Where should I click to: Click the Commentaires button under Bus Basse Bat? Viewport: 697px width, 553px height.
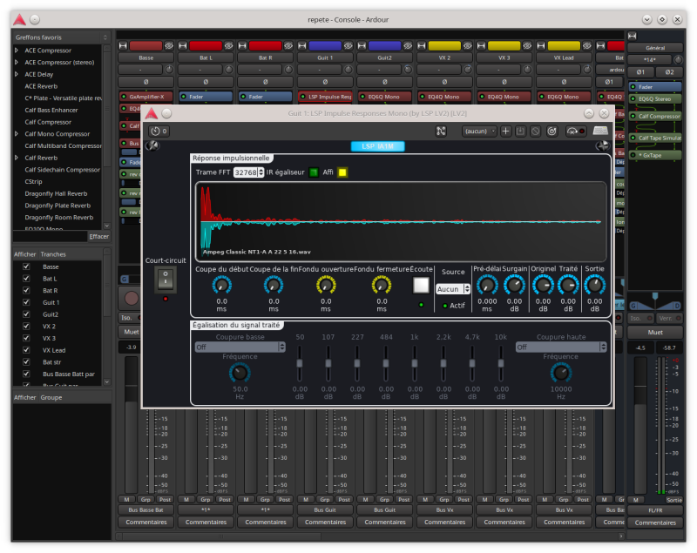click(145, 522)
